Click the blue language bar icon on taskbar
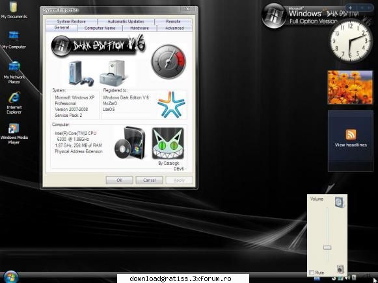378x283 pixels. [317, 278]
